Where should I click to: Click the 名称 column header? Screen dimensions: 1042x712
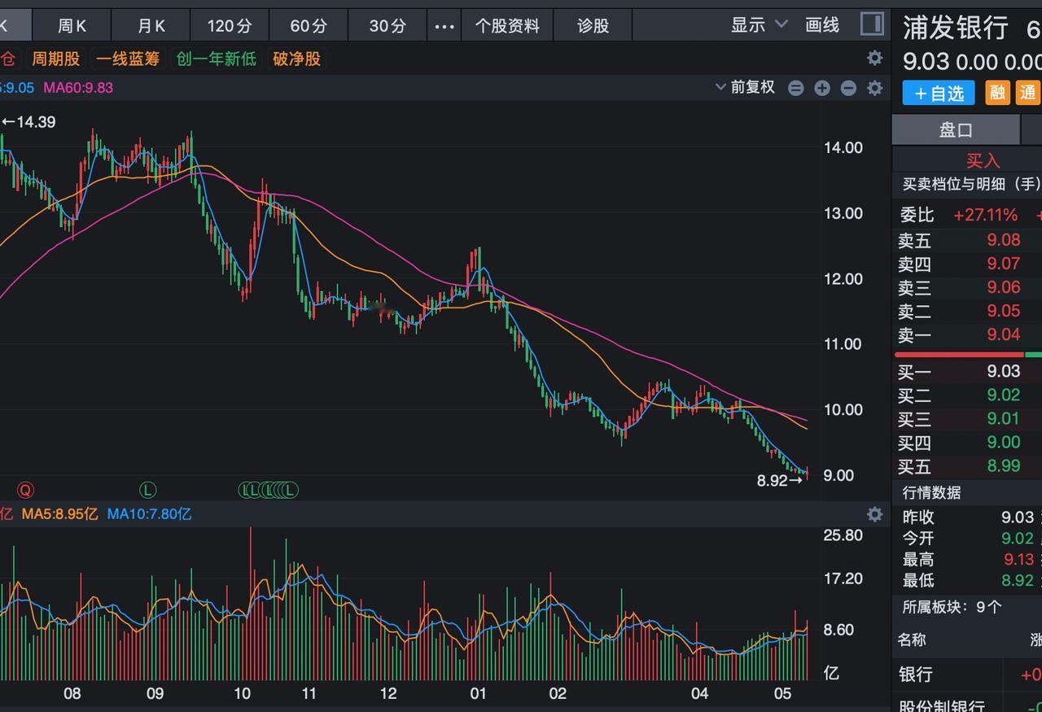912,640
